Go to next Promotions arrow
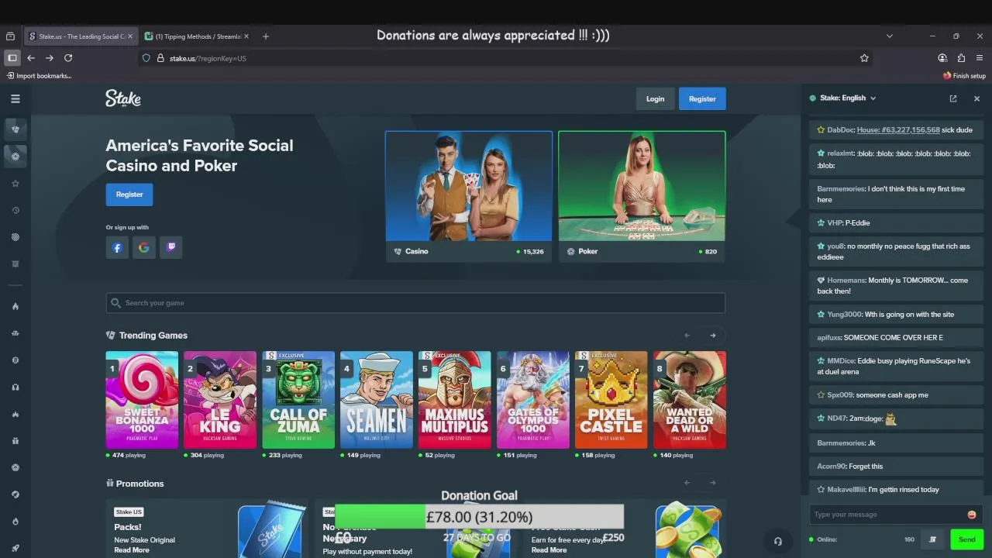992x558 pixels. click(713, 483)
